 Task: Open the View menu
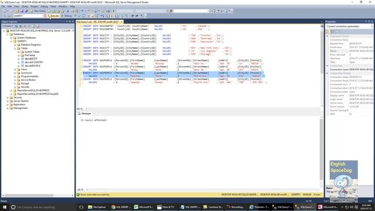pyautogui.click(x=16, y=6)
